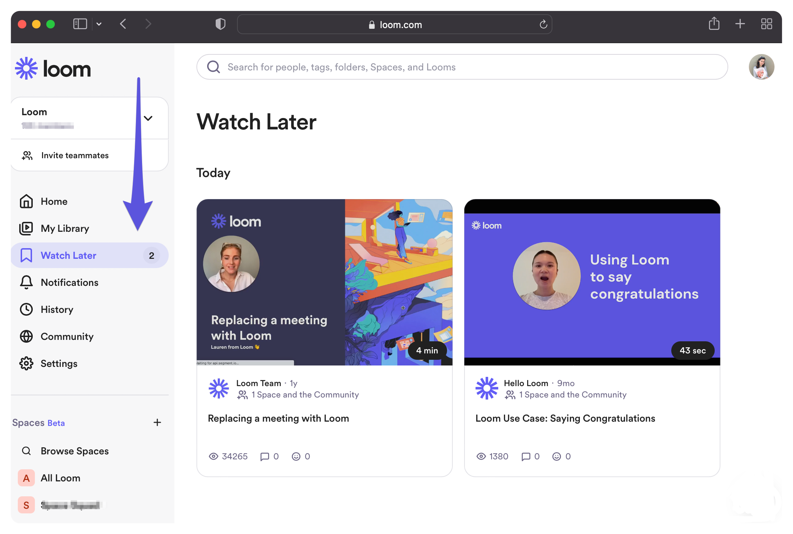
Task: Expand Spaces Beta section with plus
Action: pos(157,423)
